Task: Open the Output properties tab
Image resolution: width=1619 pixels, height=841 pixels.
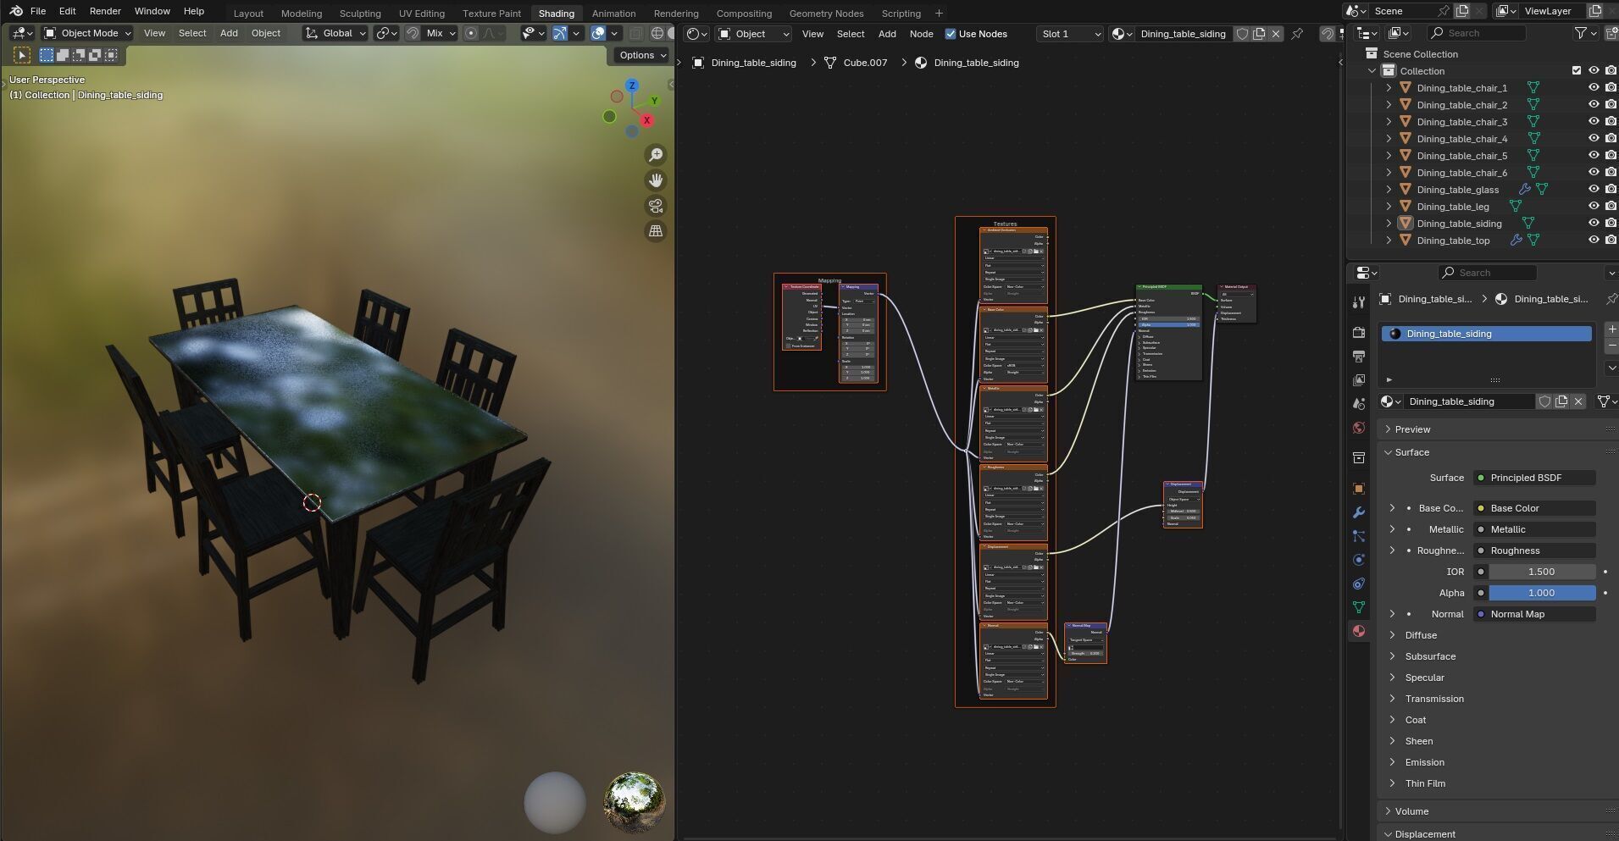Action: click(x=1359, y=356)
